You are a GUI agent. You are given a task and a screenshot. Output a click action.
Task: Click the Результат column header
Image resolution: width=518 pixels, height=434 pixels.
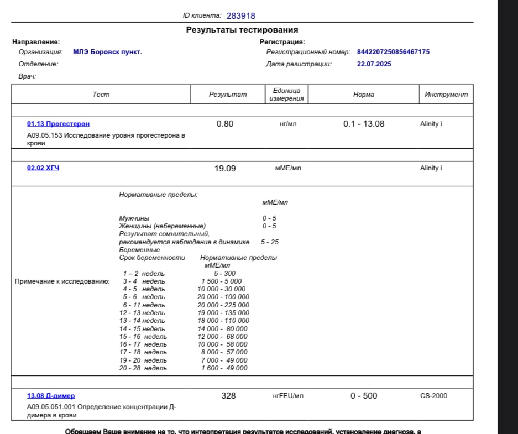pos(228,95)
